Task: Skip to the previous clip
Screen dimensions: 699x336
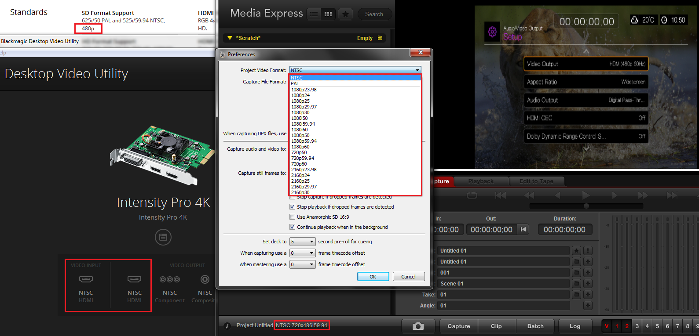Action: (x=501, y=195)
